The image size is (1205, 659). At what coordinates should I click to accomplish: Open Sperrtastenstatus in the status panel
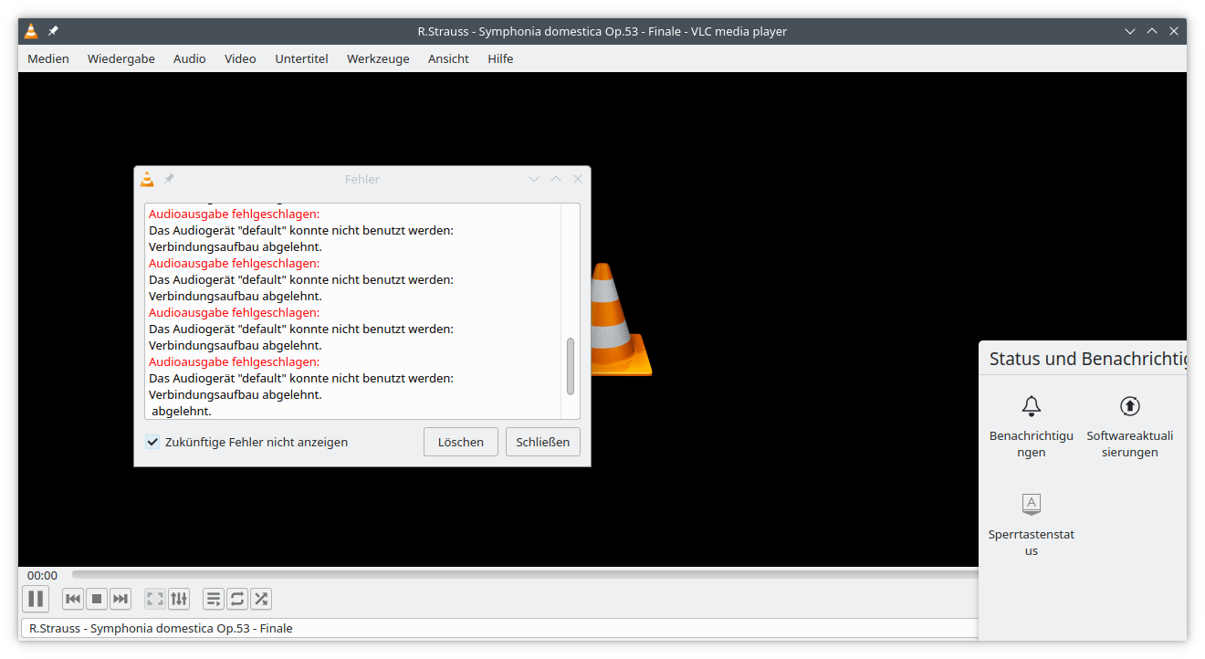pos(1032,526)
